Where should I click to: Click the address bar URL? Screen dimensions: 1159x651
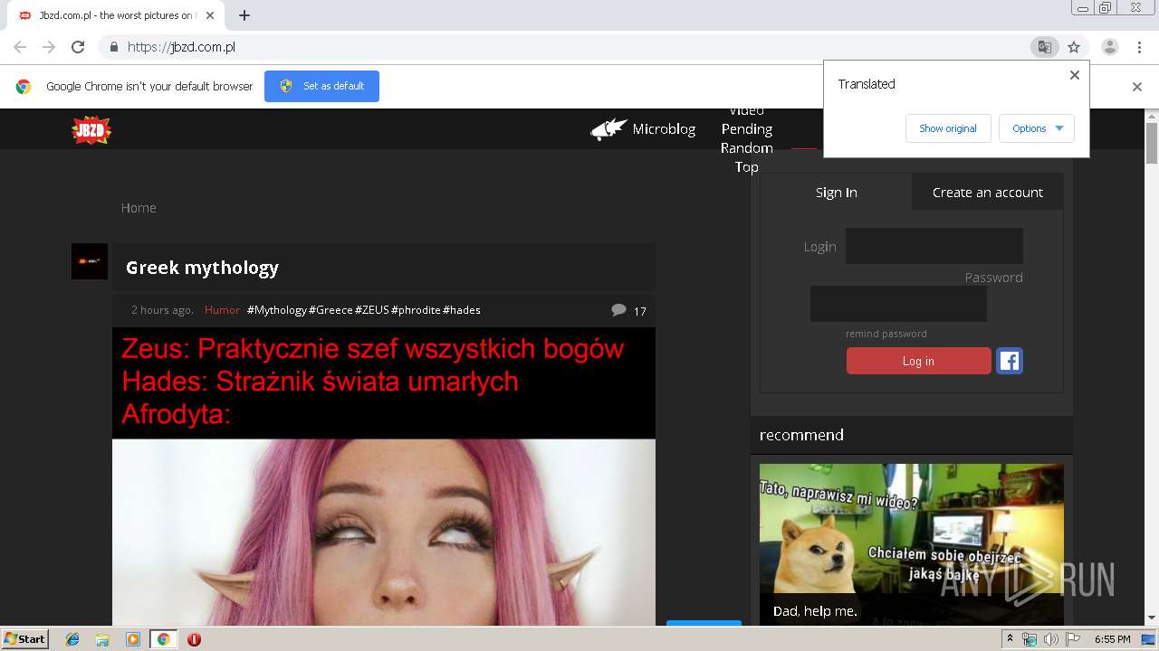181,47
